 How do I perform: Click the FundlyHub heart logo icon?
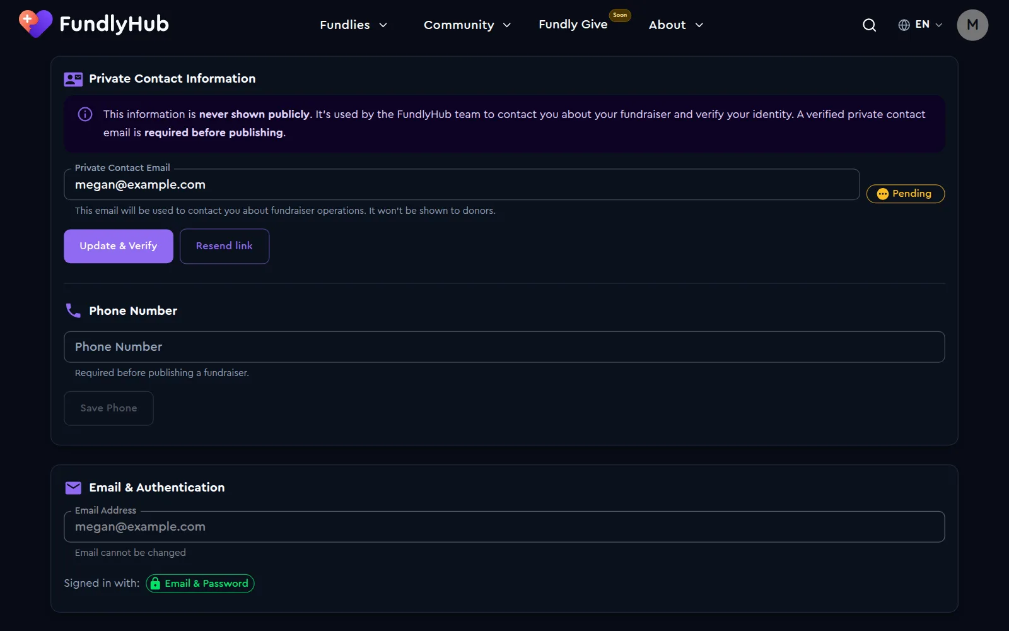[x=36, y=24]
